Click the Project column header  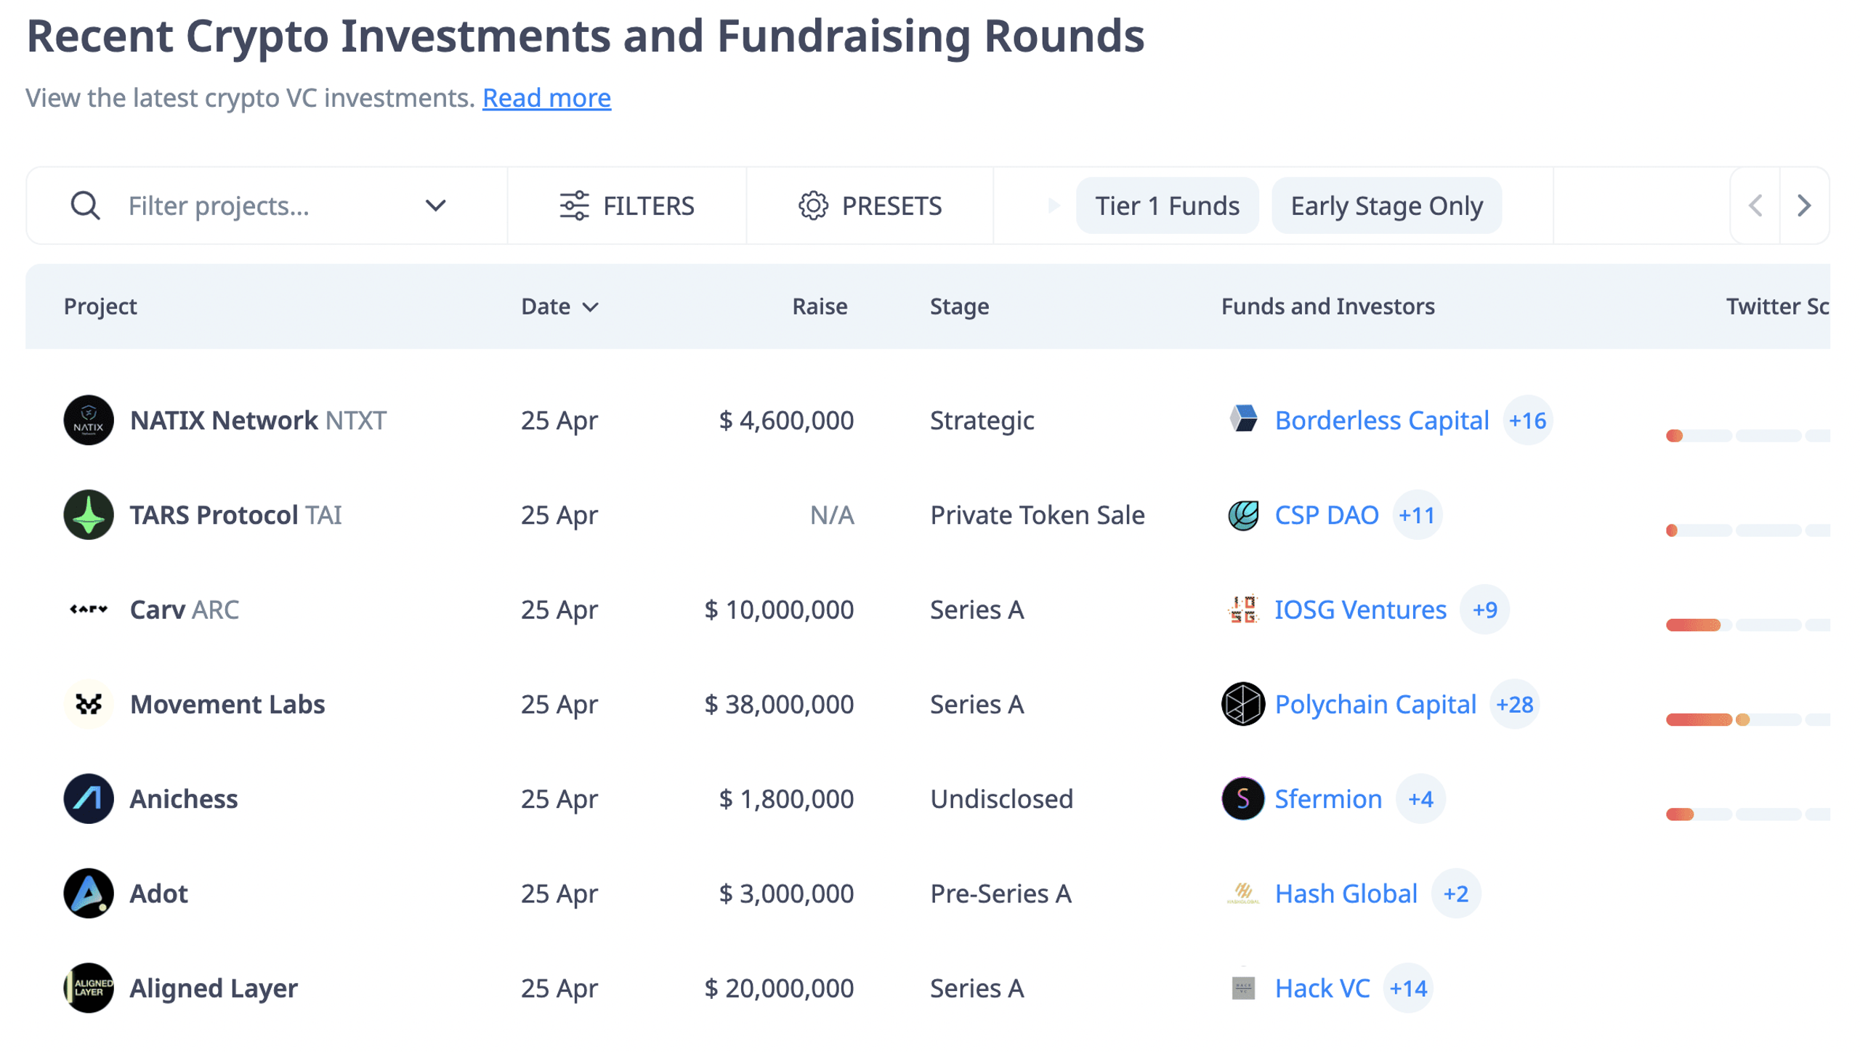click(100, 306)
